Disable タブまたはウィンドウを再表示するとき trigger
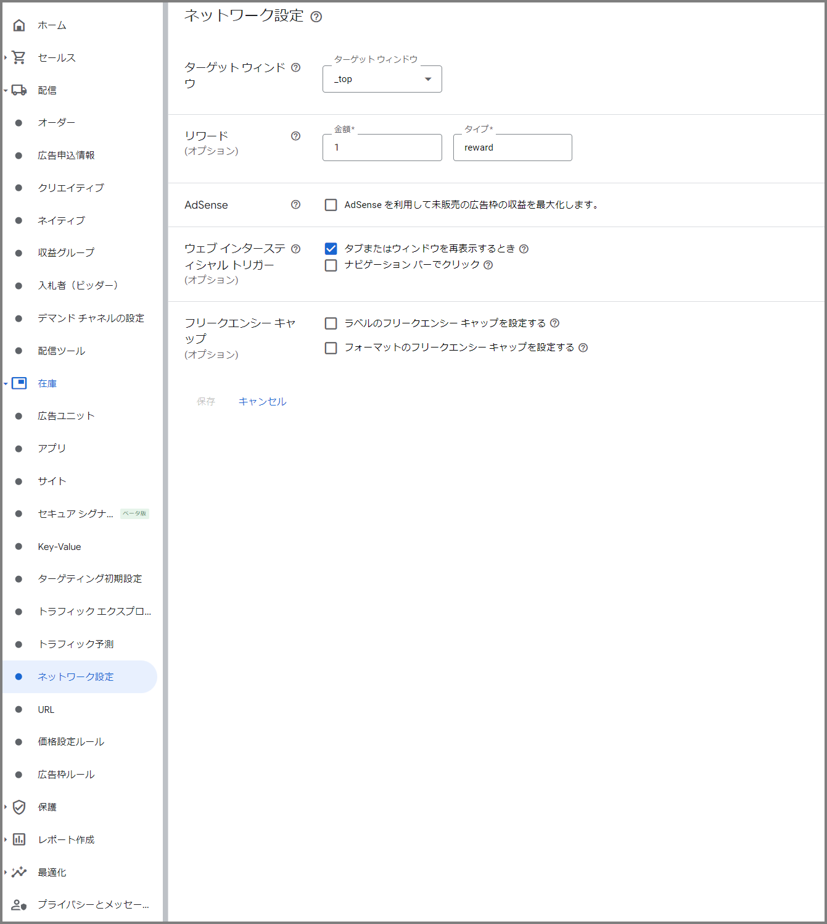The width and height of the screenshot is (827, 924). (x=331, y=248)
